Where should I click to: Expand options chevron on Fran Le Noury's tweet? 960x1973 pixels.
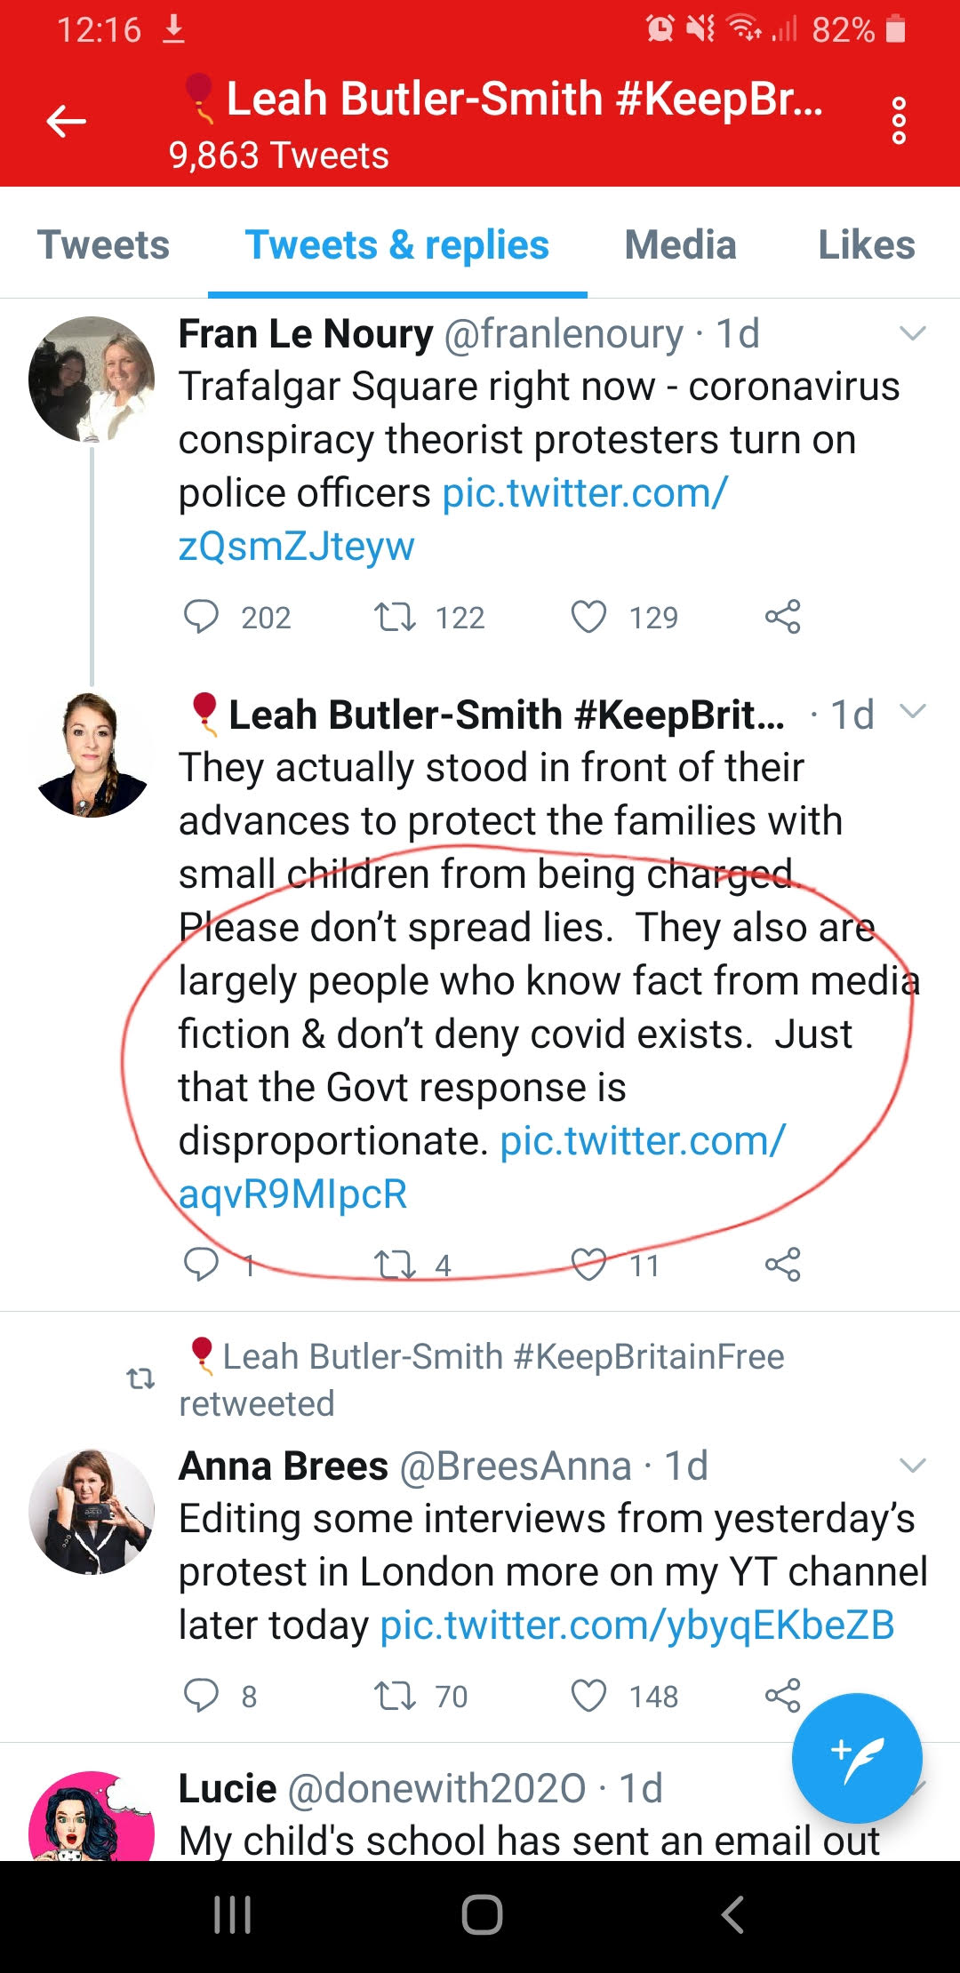pos(913,334)
